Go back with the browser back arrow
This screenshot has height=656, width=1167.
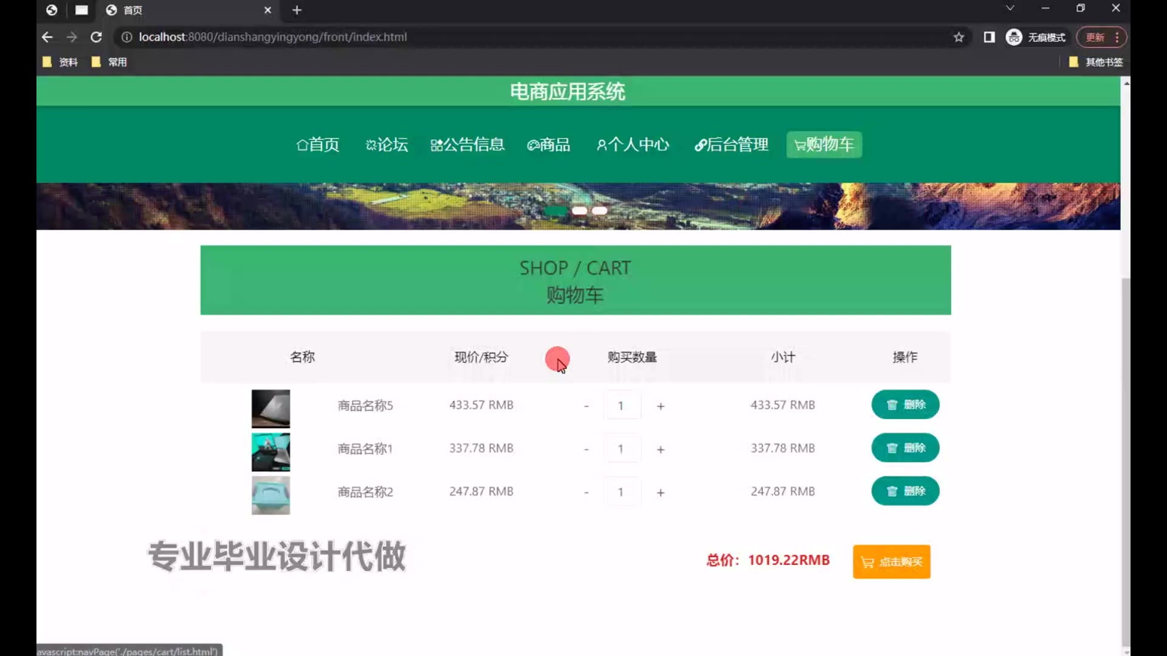click(x=47, y=37)
